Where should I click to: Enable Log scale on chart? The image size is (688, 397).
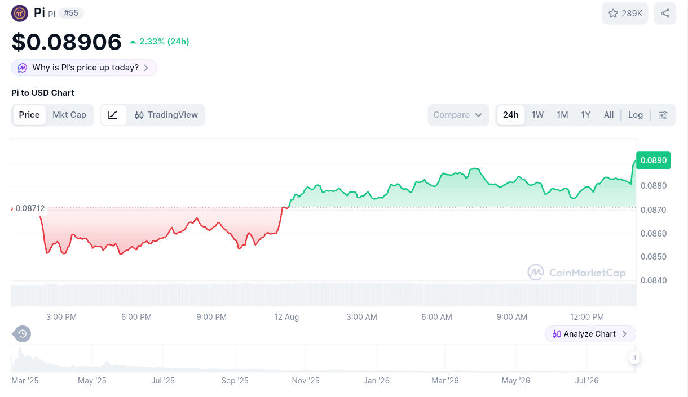click(636, 115)
